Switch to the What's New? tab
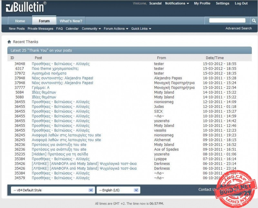 (x=71, y=21)
